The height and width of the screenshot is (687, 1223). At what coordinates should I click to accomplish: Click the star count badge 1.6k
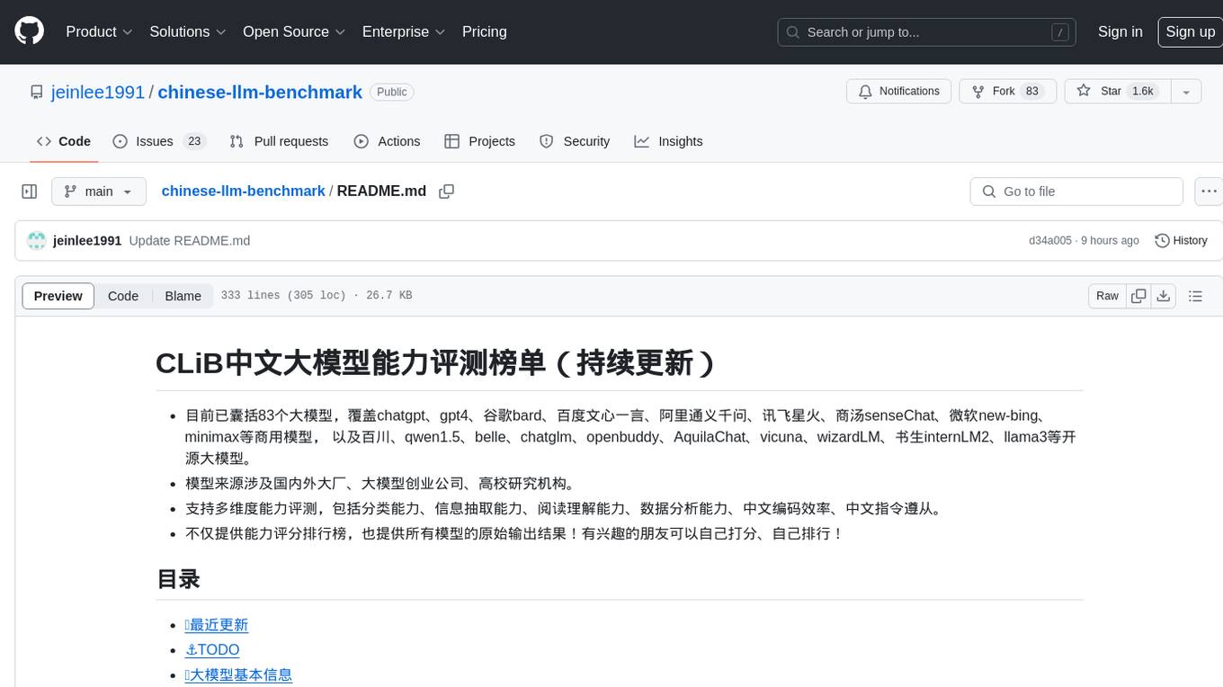(1143, 92)
